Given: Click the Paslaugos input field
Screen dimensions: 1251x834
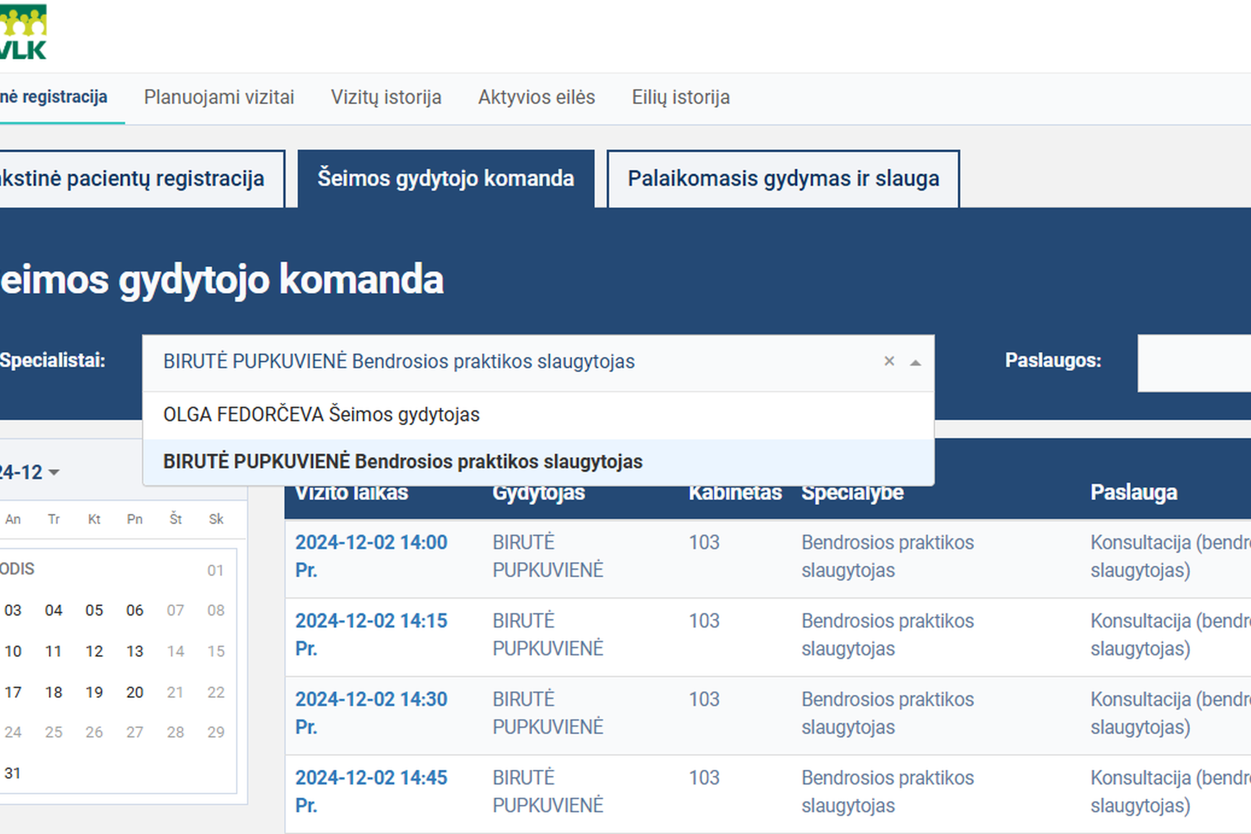Looking at the screenshot, I should [x=1194, y=363].
